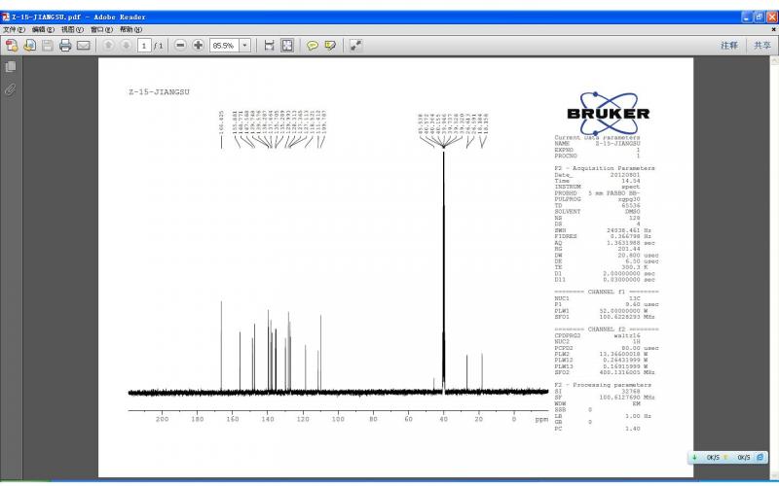Go to next page with down arrow

(127, 46)
